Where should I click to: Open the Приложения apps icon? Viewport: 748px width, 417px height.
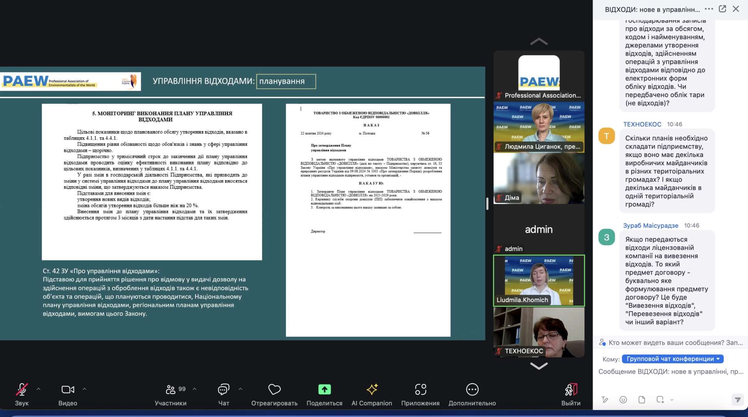click(420, 390)
